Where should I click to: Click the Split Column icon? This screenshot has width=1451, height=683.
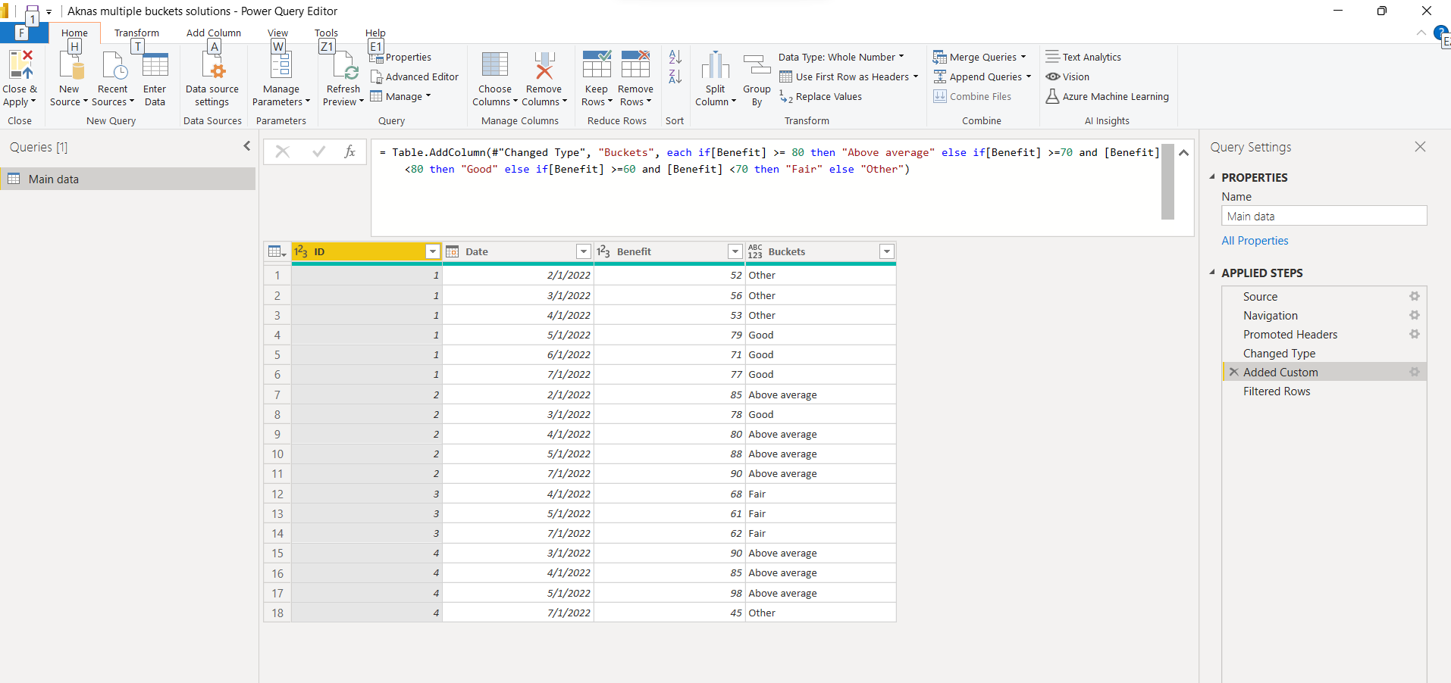(715, 65)
